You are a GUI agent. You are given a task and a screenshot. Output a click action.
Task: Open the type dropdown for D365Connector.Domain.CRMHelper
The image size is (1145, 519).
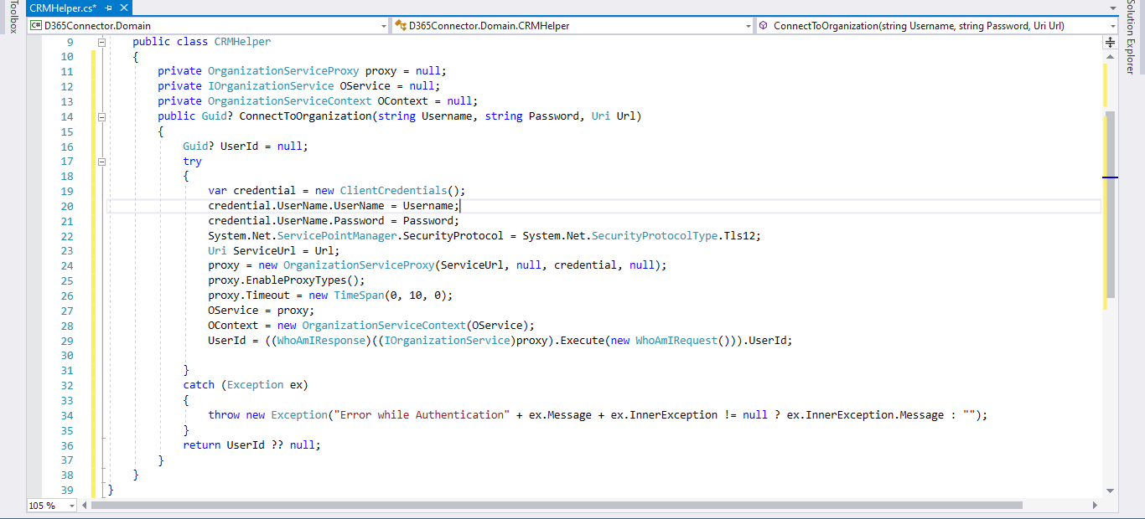coord(749,25)
